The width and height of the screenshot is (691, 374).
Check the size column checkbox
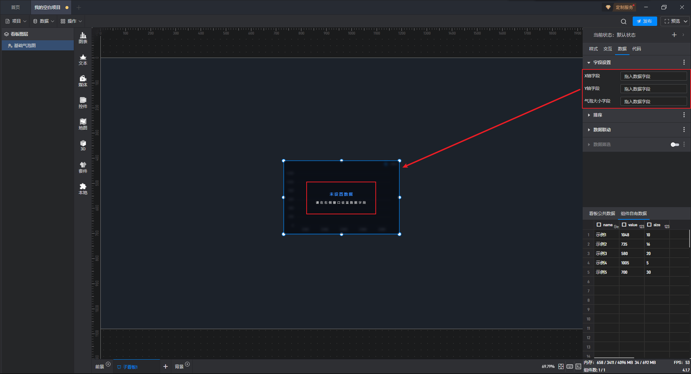[x=649, y=225]
